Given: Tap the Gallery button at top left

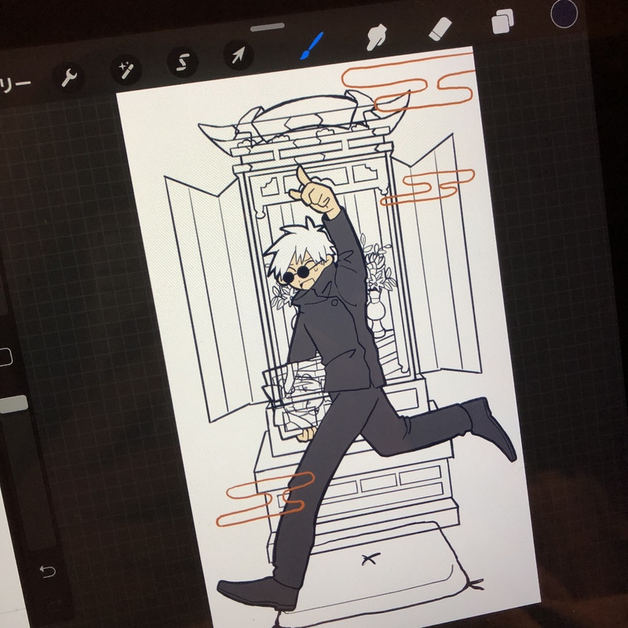Looking at the screenshot, I should click(15, 85).
